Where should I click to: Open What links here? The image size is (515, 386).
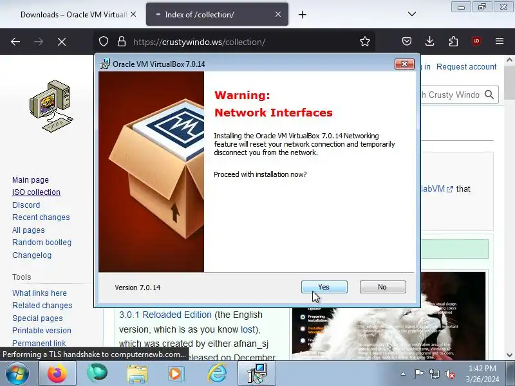[x=39, y=293]
